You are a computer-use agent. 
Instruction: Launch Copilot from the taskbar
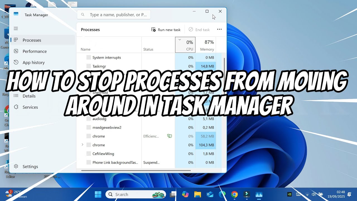pos(185,194)
